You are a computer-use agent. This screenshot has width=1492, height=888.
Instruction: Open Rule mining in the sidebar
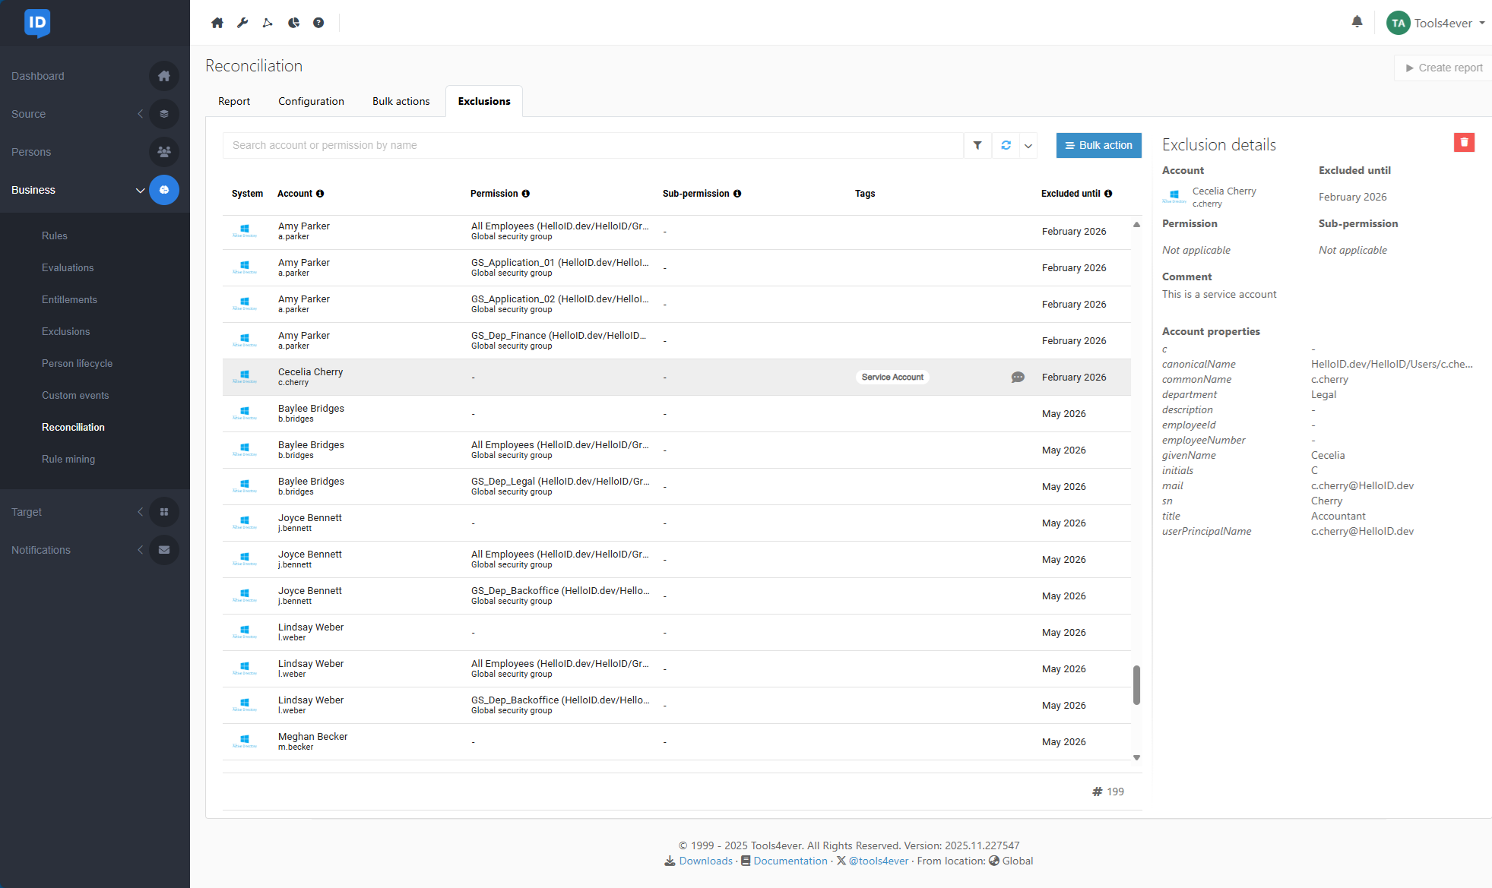coord(68,459)
